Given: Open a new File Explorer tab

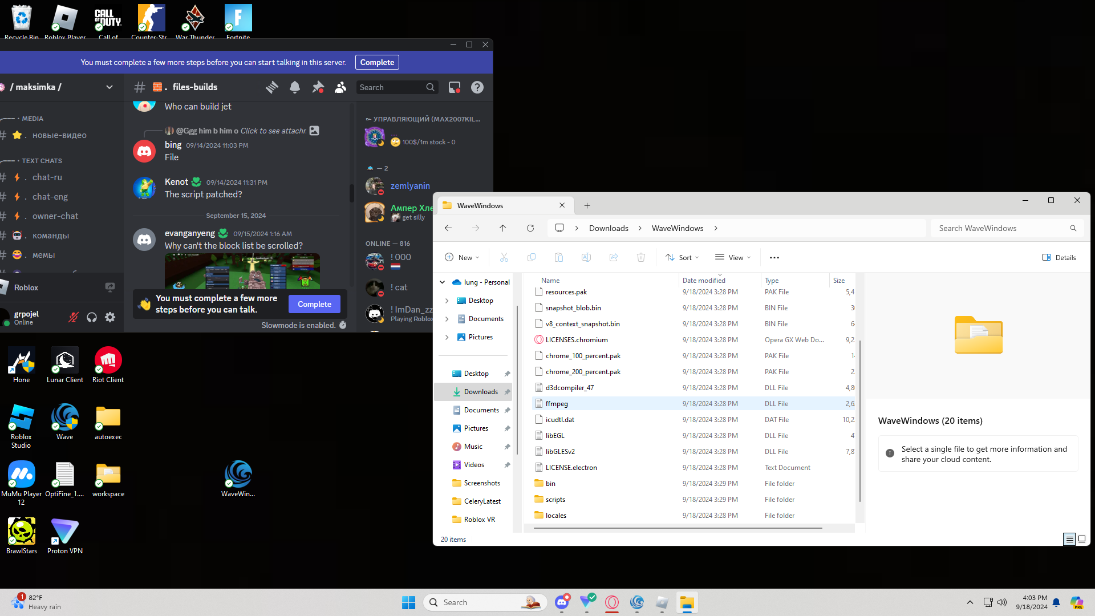Looking at the screenshot, I should pyautogui.click(x=587, y=205).
